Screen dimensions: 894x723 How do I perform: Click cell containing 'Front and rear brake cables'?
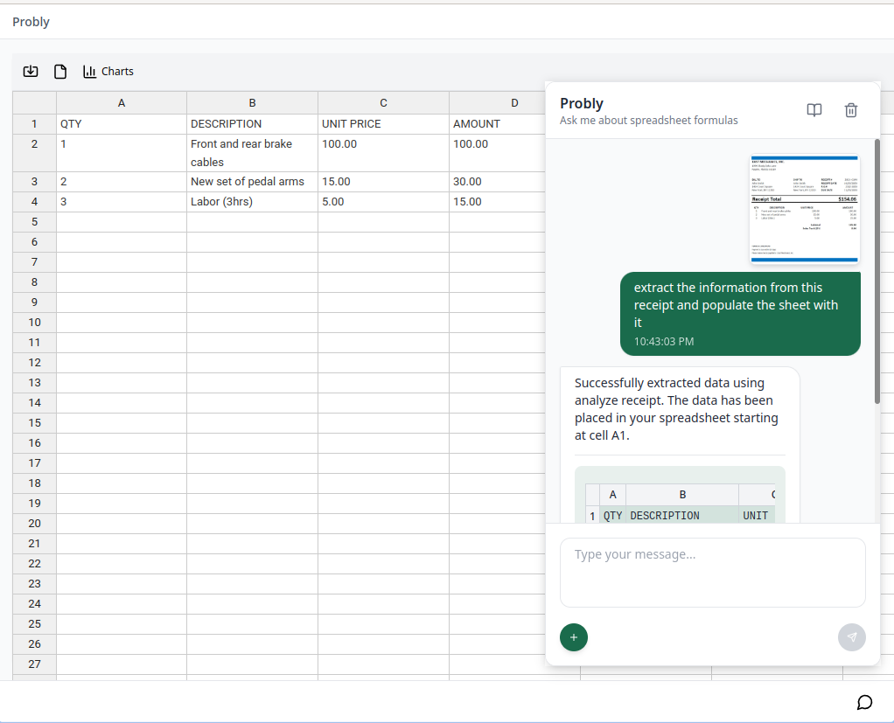[x=252, y=153]
